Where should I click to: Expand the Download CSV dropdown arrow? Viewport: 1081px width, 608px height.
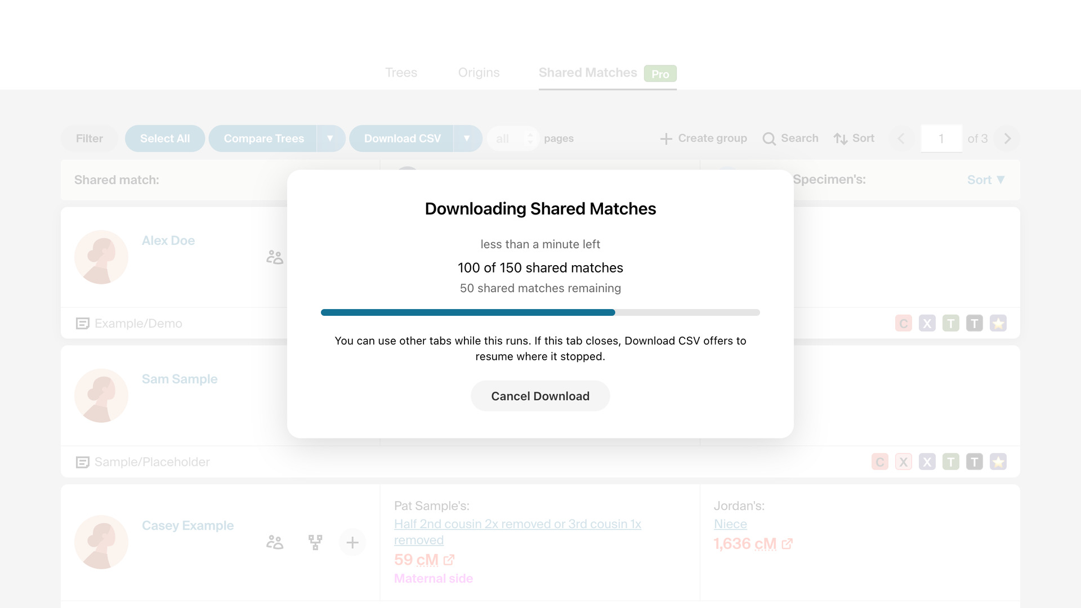467,138
